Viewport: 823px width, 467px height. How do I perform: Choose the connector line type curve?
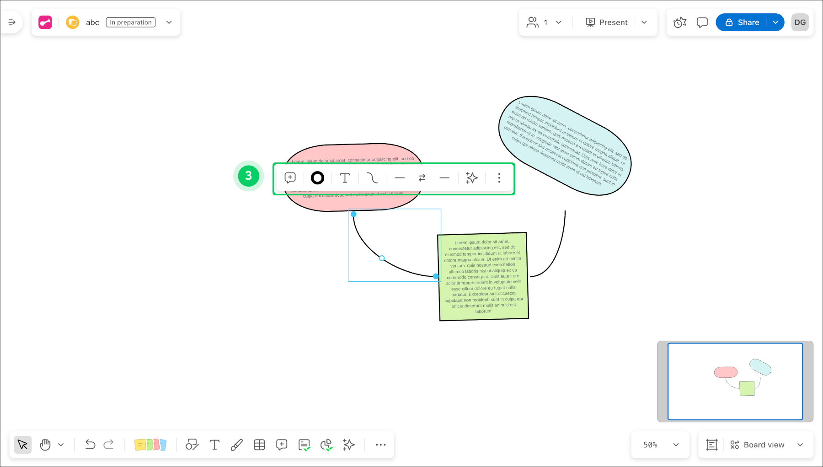pos(372,178)
